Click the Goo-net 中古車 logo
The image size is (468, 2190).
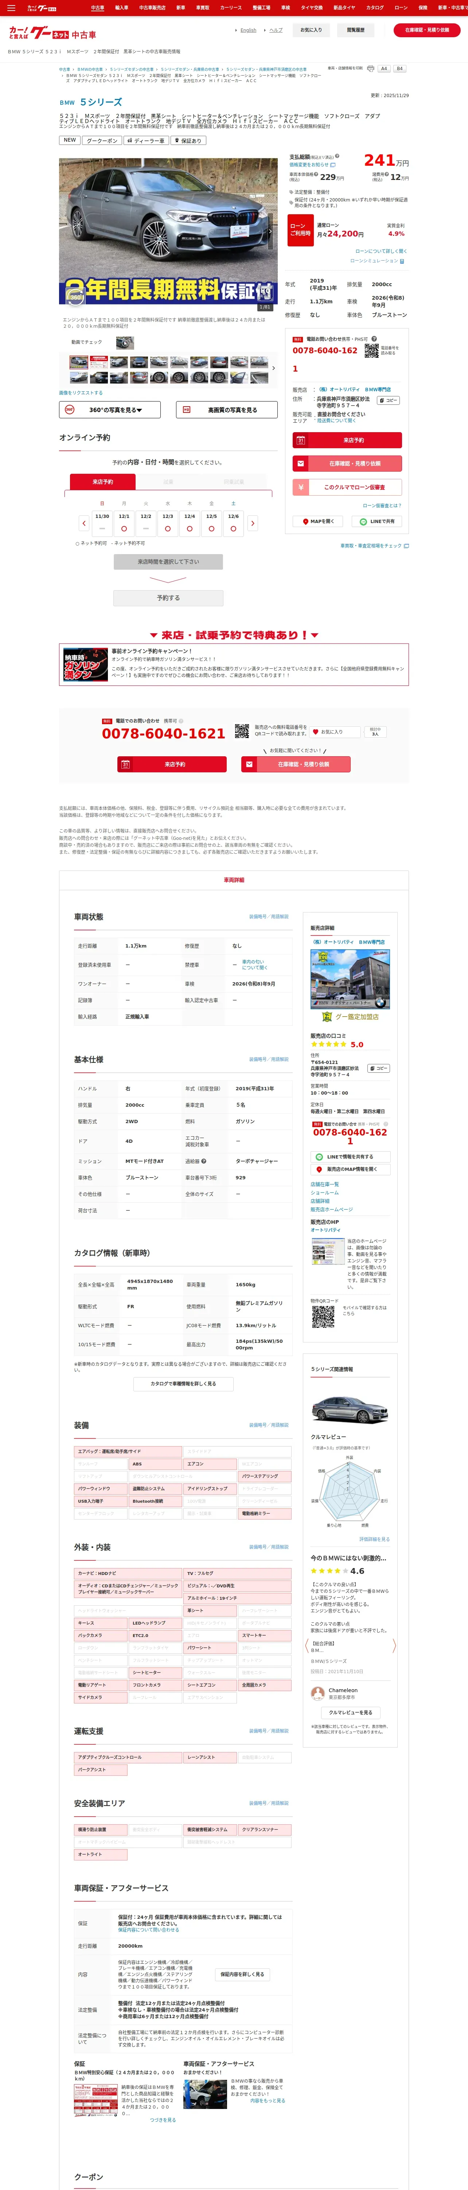point(52,33)
